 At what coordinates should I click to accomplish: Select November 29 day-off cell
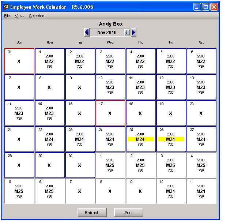(x=50, y=165)
